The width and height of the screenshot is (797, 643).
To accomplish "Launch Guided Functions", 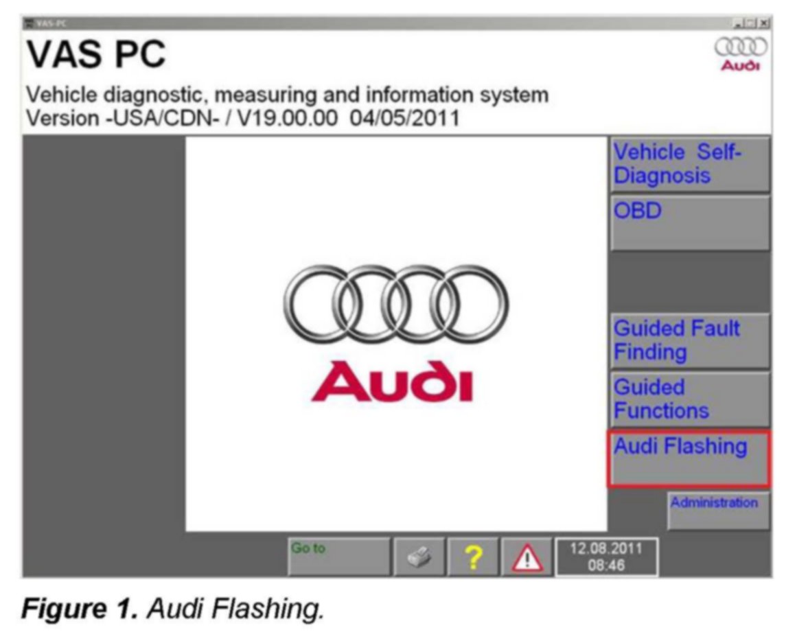I will coord(689,399).
